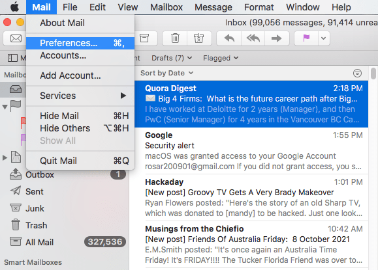Click the Reply arrow icon
This screenshot has height=270, width=378.
pos(229,38)
